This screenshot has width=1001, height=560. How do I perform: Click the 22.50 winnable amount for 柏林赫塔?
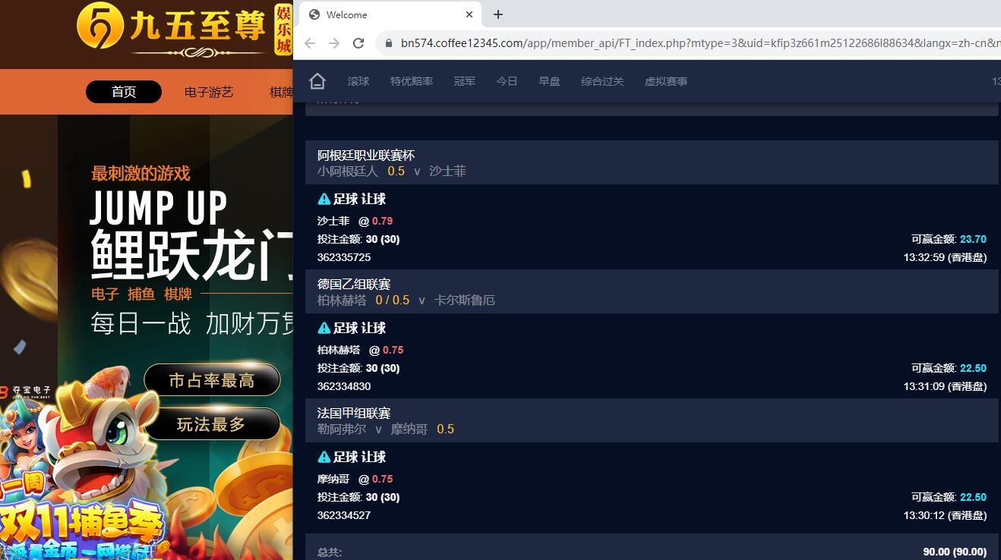[973, 368]
